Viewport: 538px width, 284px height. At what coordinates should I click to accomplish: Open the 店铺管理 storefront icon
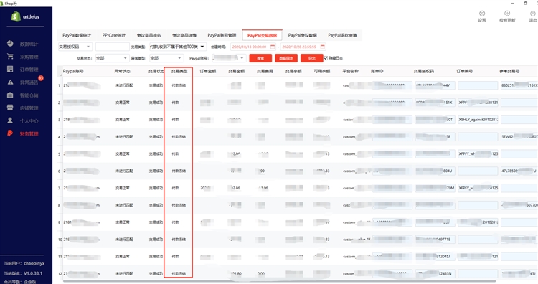click(10, 108)
